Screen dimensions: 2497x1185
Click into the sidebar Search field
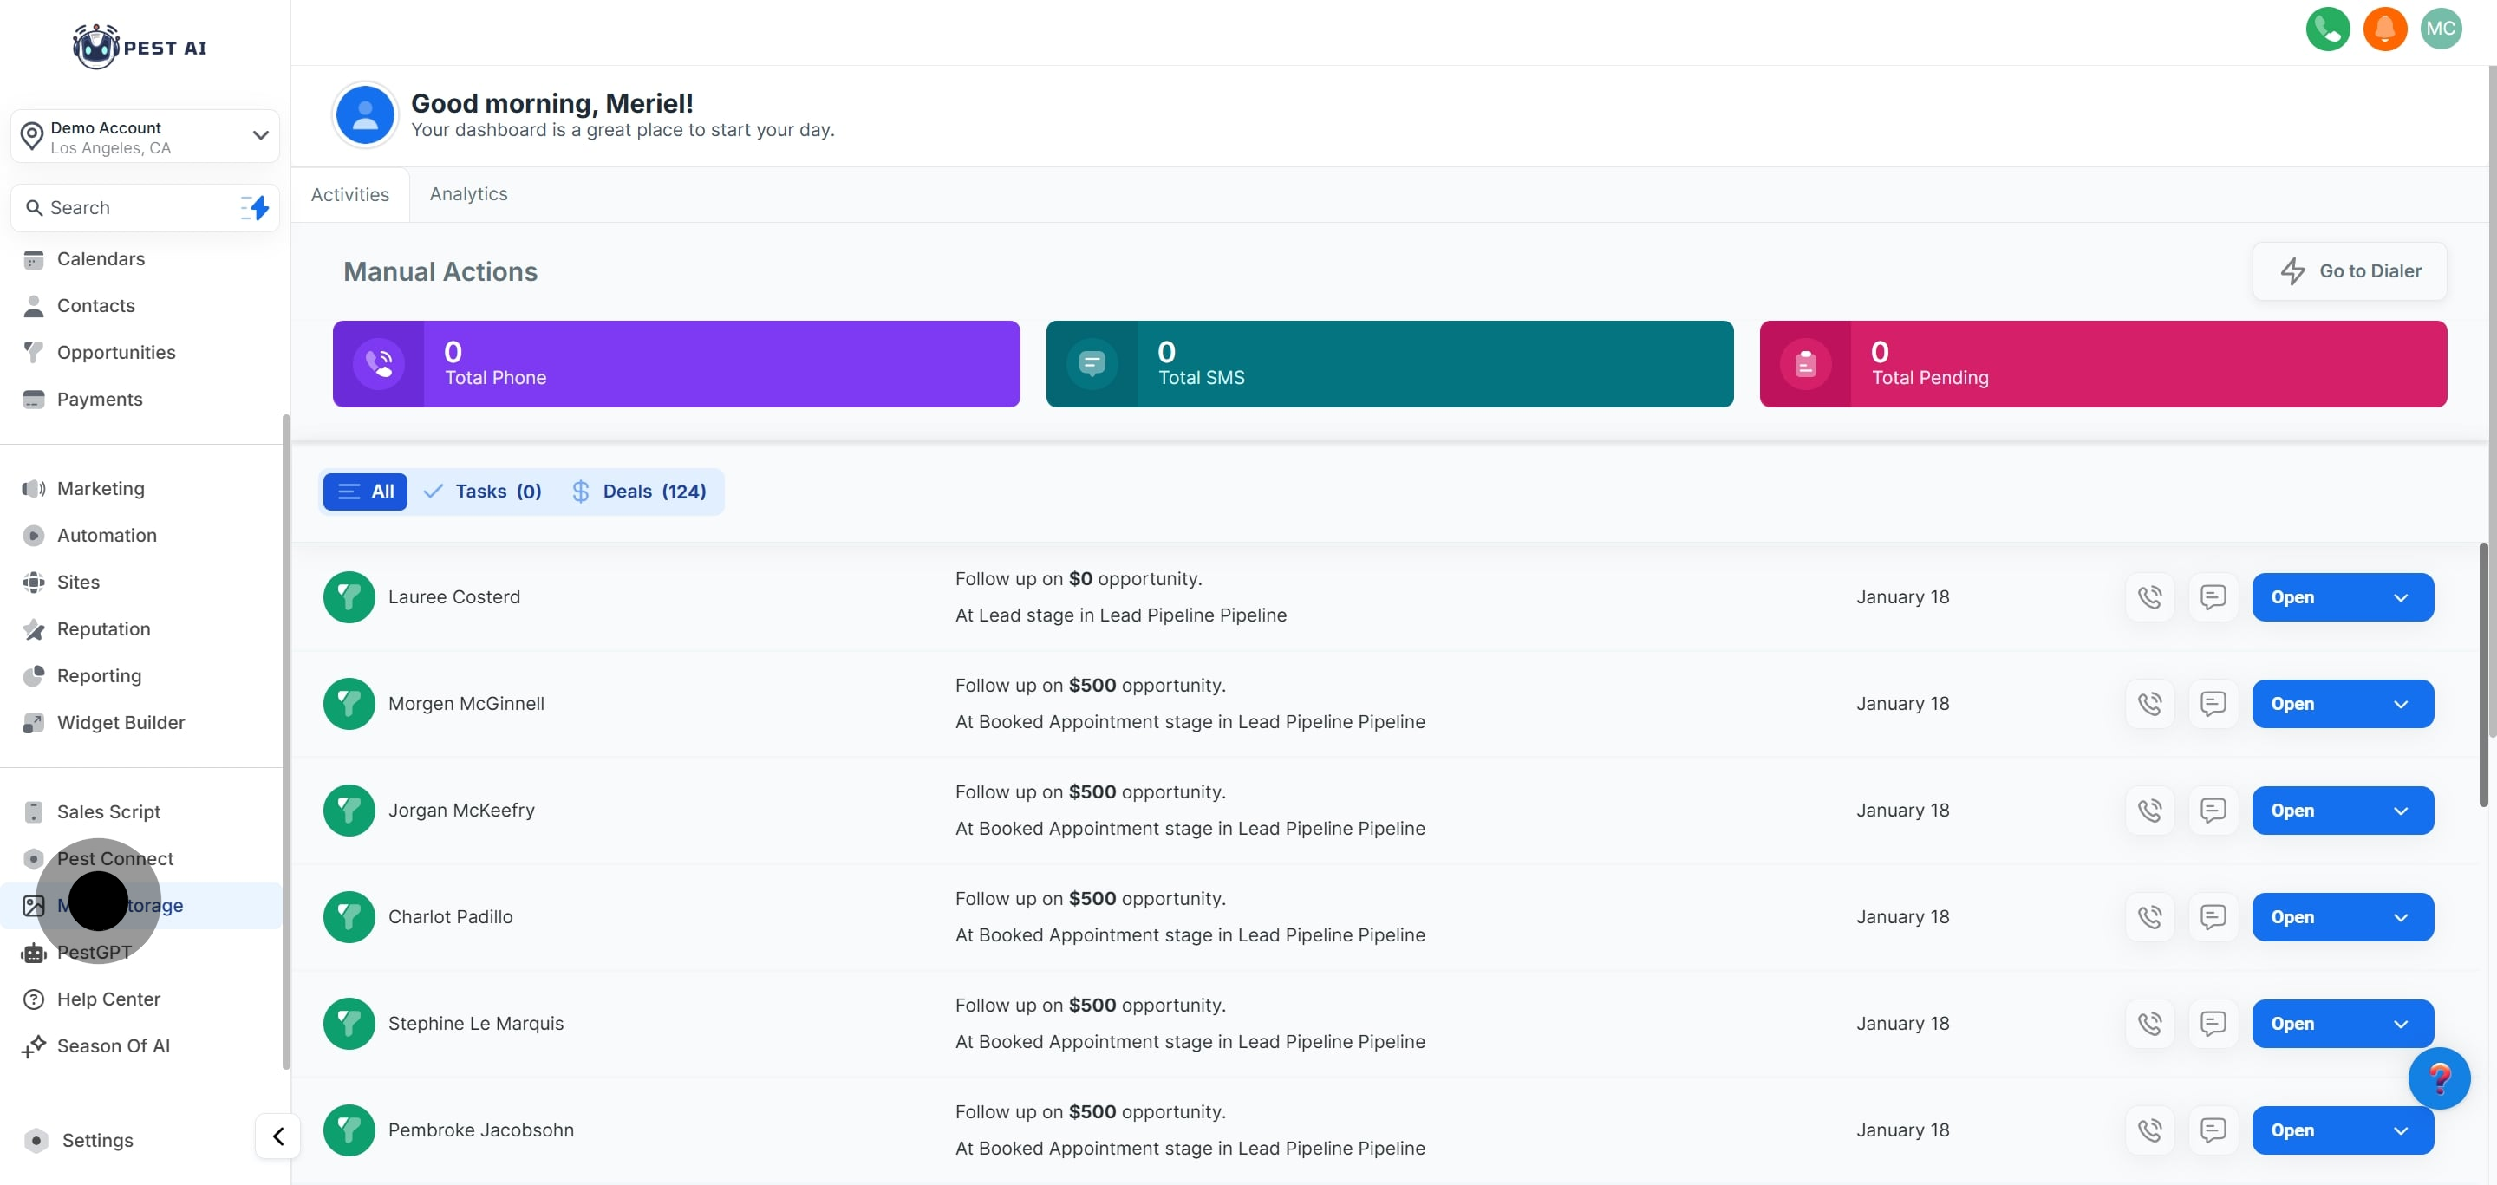(x=136, y=207)
